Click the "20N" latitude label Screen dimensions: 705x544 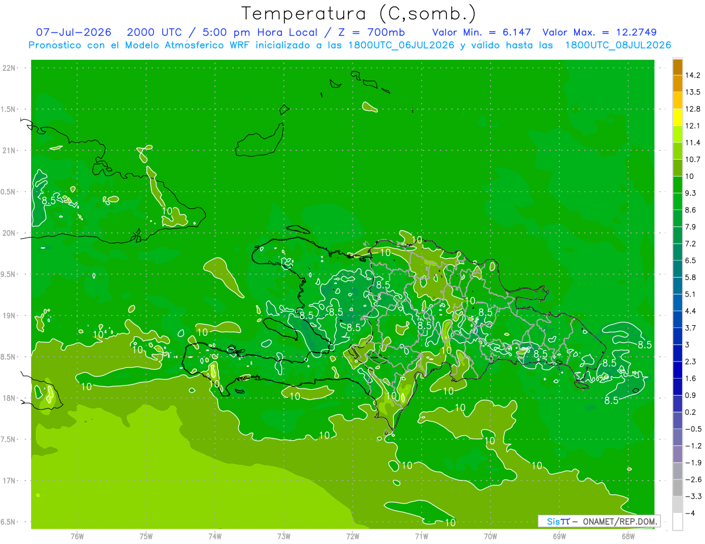9,233
